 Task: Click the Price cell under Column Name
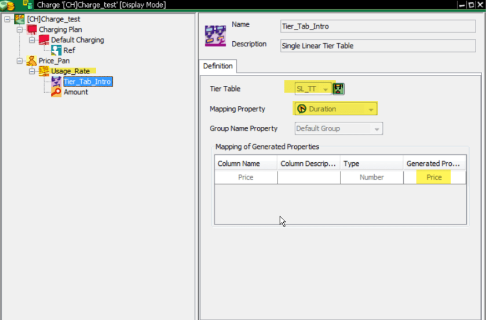coord(246,177)
